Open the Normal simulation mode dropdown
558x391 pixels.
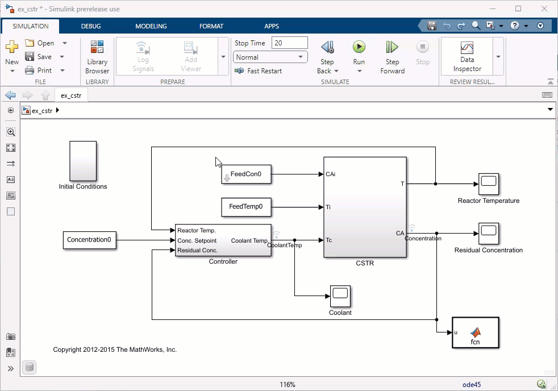point(270,57)
